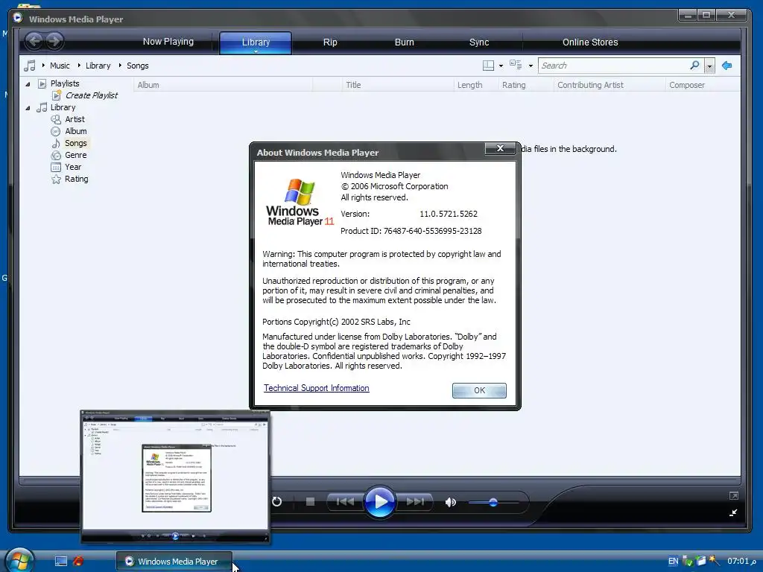
Task: Click the EN language indicator in tray
Action: (x=673, y=561)
